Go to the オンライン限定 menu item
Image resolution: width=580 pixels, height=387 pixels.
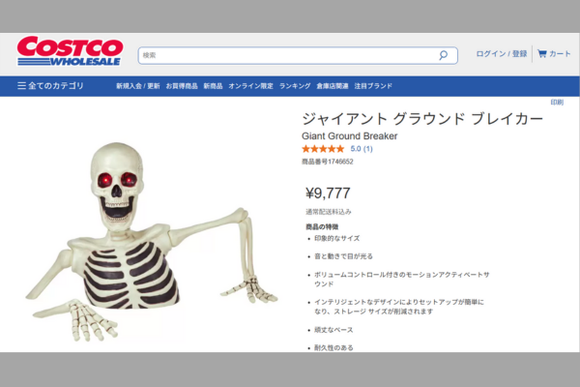click(x=250, y=86)
